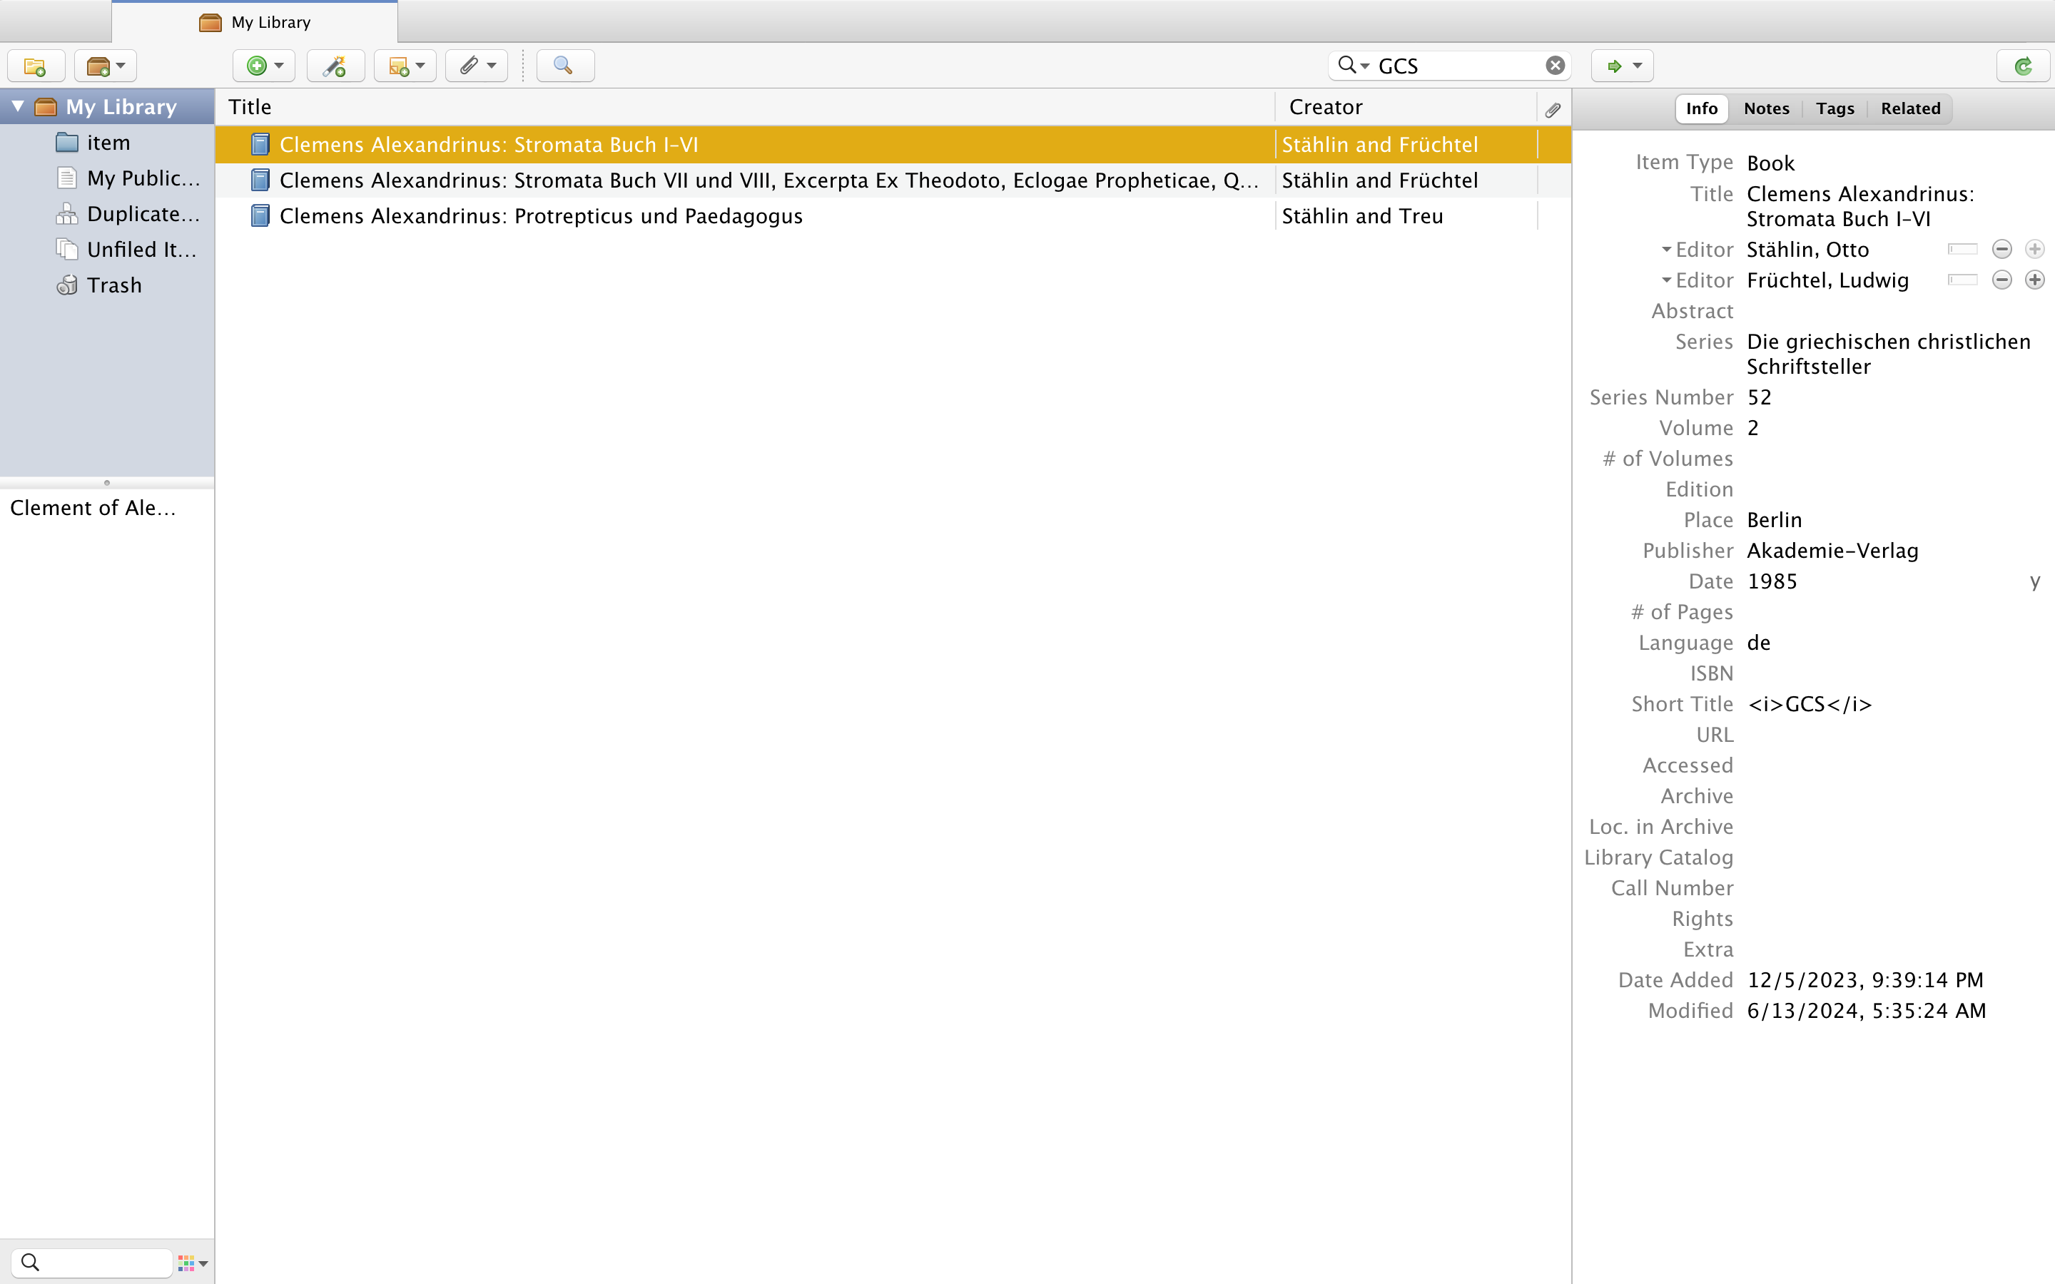Image resolution: width=2055 pixels, height=1284 pixels.
Task: Remove the Früchtel, Ludwig editor entry
Action: click(2001, 280)
